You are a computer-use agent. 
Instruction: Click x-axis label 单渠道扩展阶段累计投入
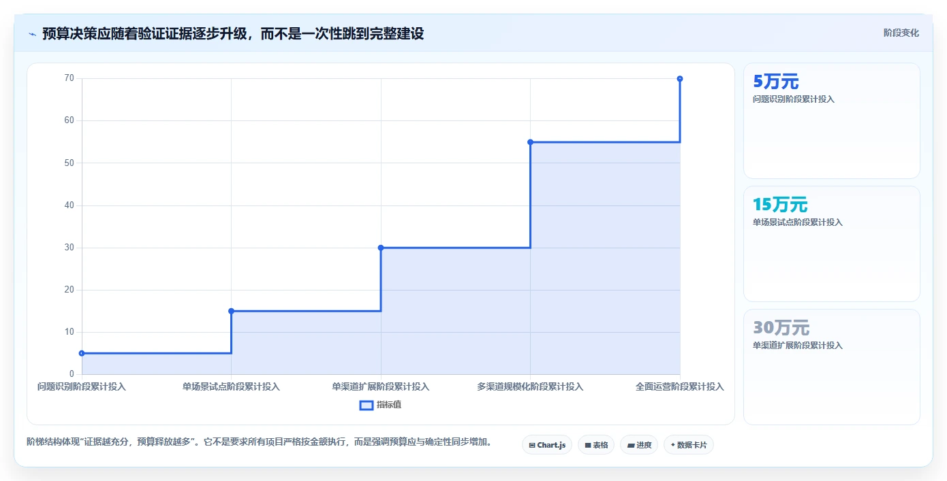[381, 386]
